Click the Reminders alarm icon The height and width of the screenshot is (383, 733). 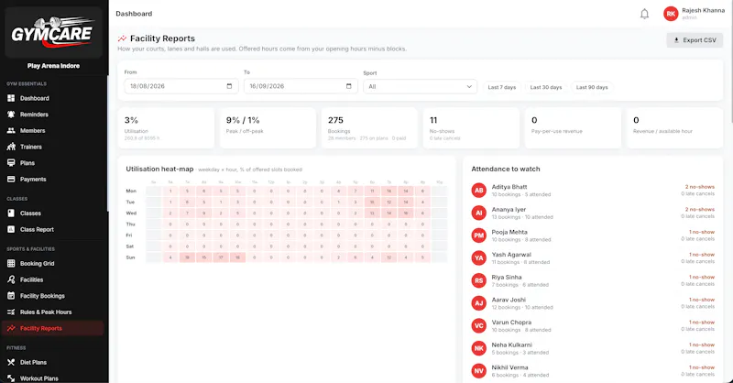[x=11, y=115]
